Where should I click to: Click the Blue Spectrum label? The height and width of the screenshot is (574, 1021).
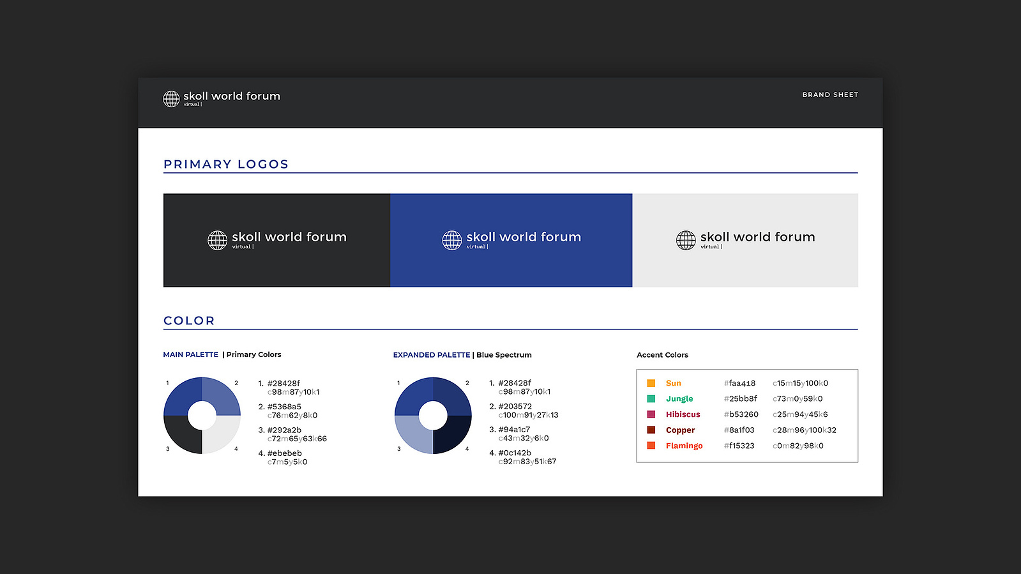pos(504,355)
